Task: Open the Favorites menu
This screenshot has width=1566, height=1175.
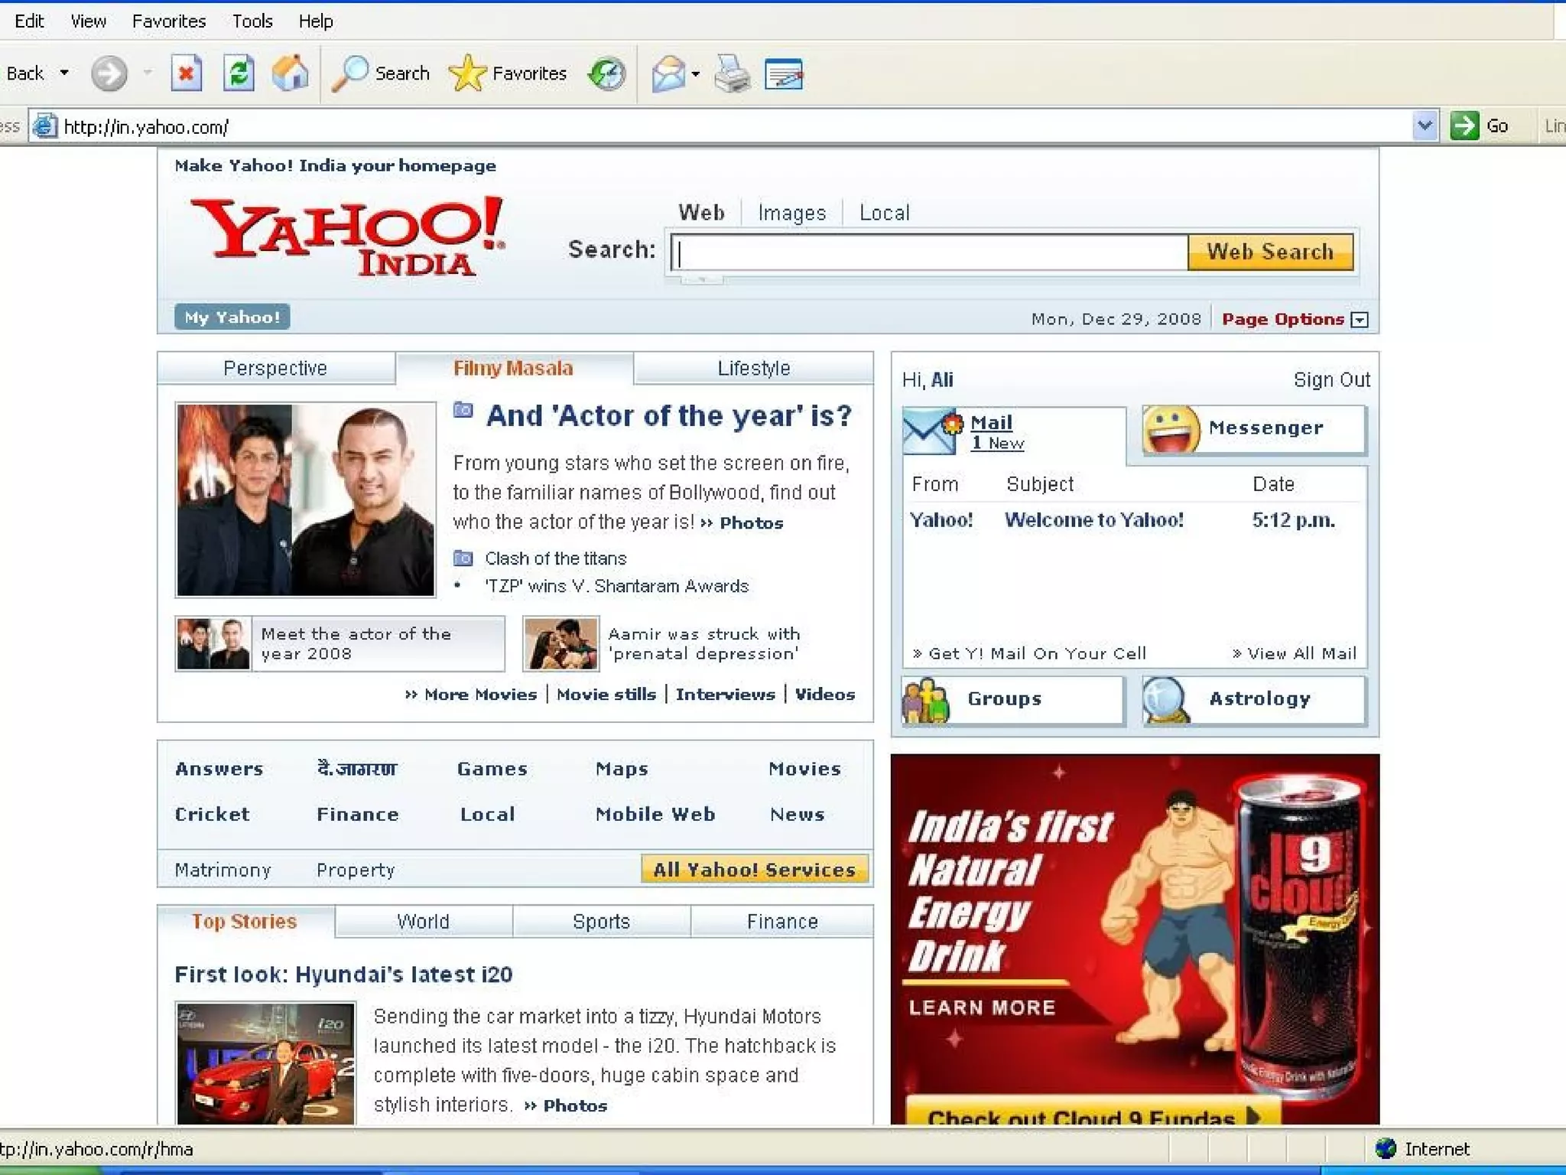Action: pyautogui.click(x=168, y=21)
